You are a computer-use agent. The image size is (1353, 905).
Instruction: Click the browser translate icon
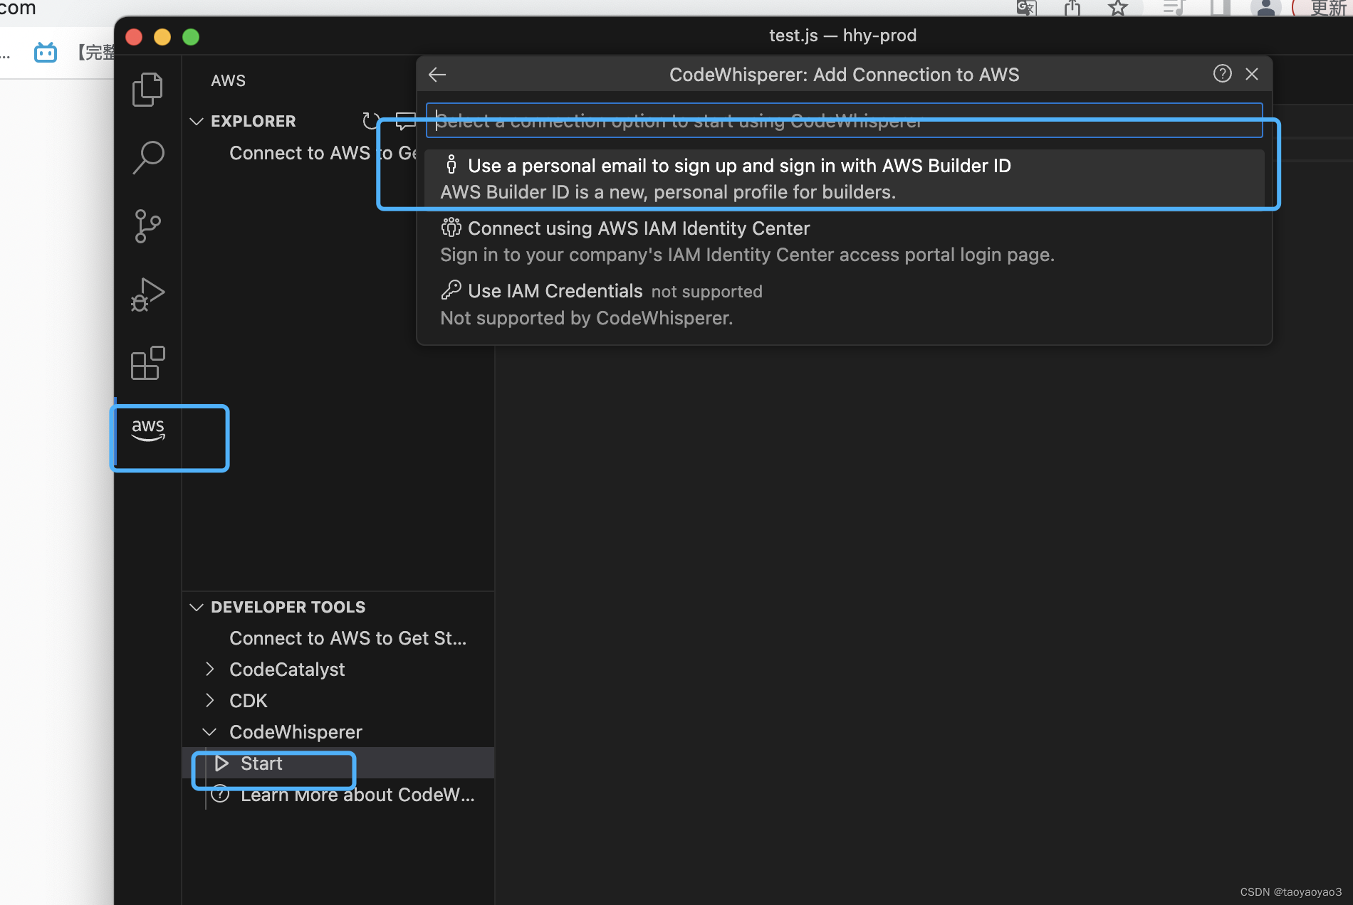1026,7
